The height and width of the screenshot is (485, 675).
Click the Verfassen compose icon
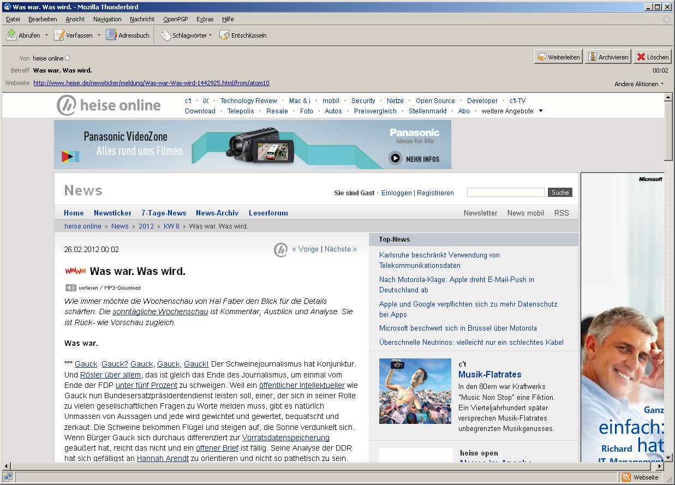coord(59,35)
